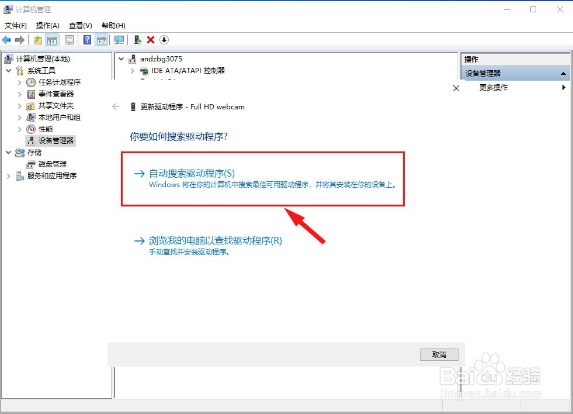
Task: Expand the 本地用户和组 node
Action: [x=20, y=118]
